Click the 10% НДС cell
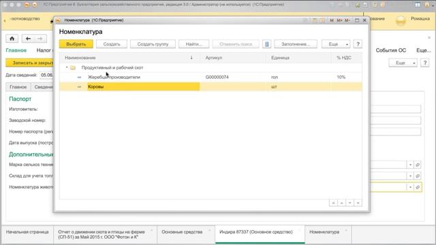This screenshot has width=436, height=245. pyautogui.click(x=341, y=77)
